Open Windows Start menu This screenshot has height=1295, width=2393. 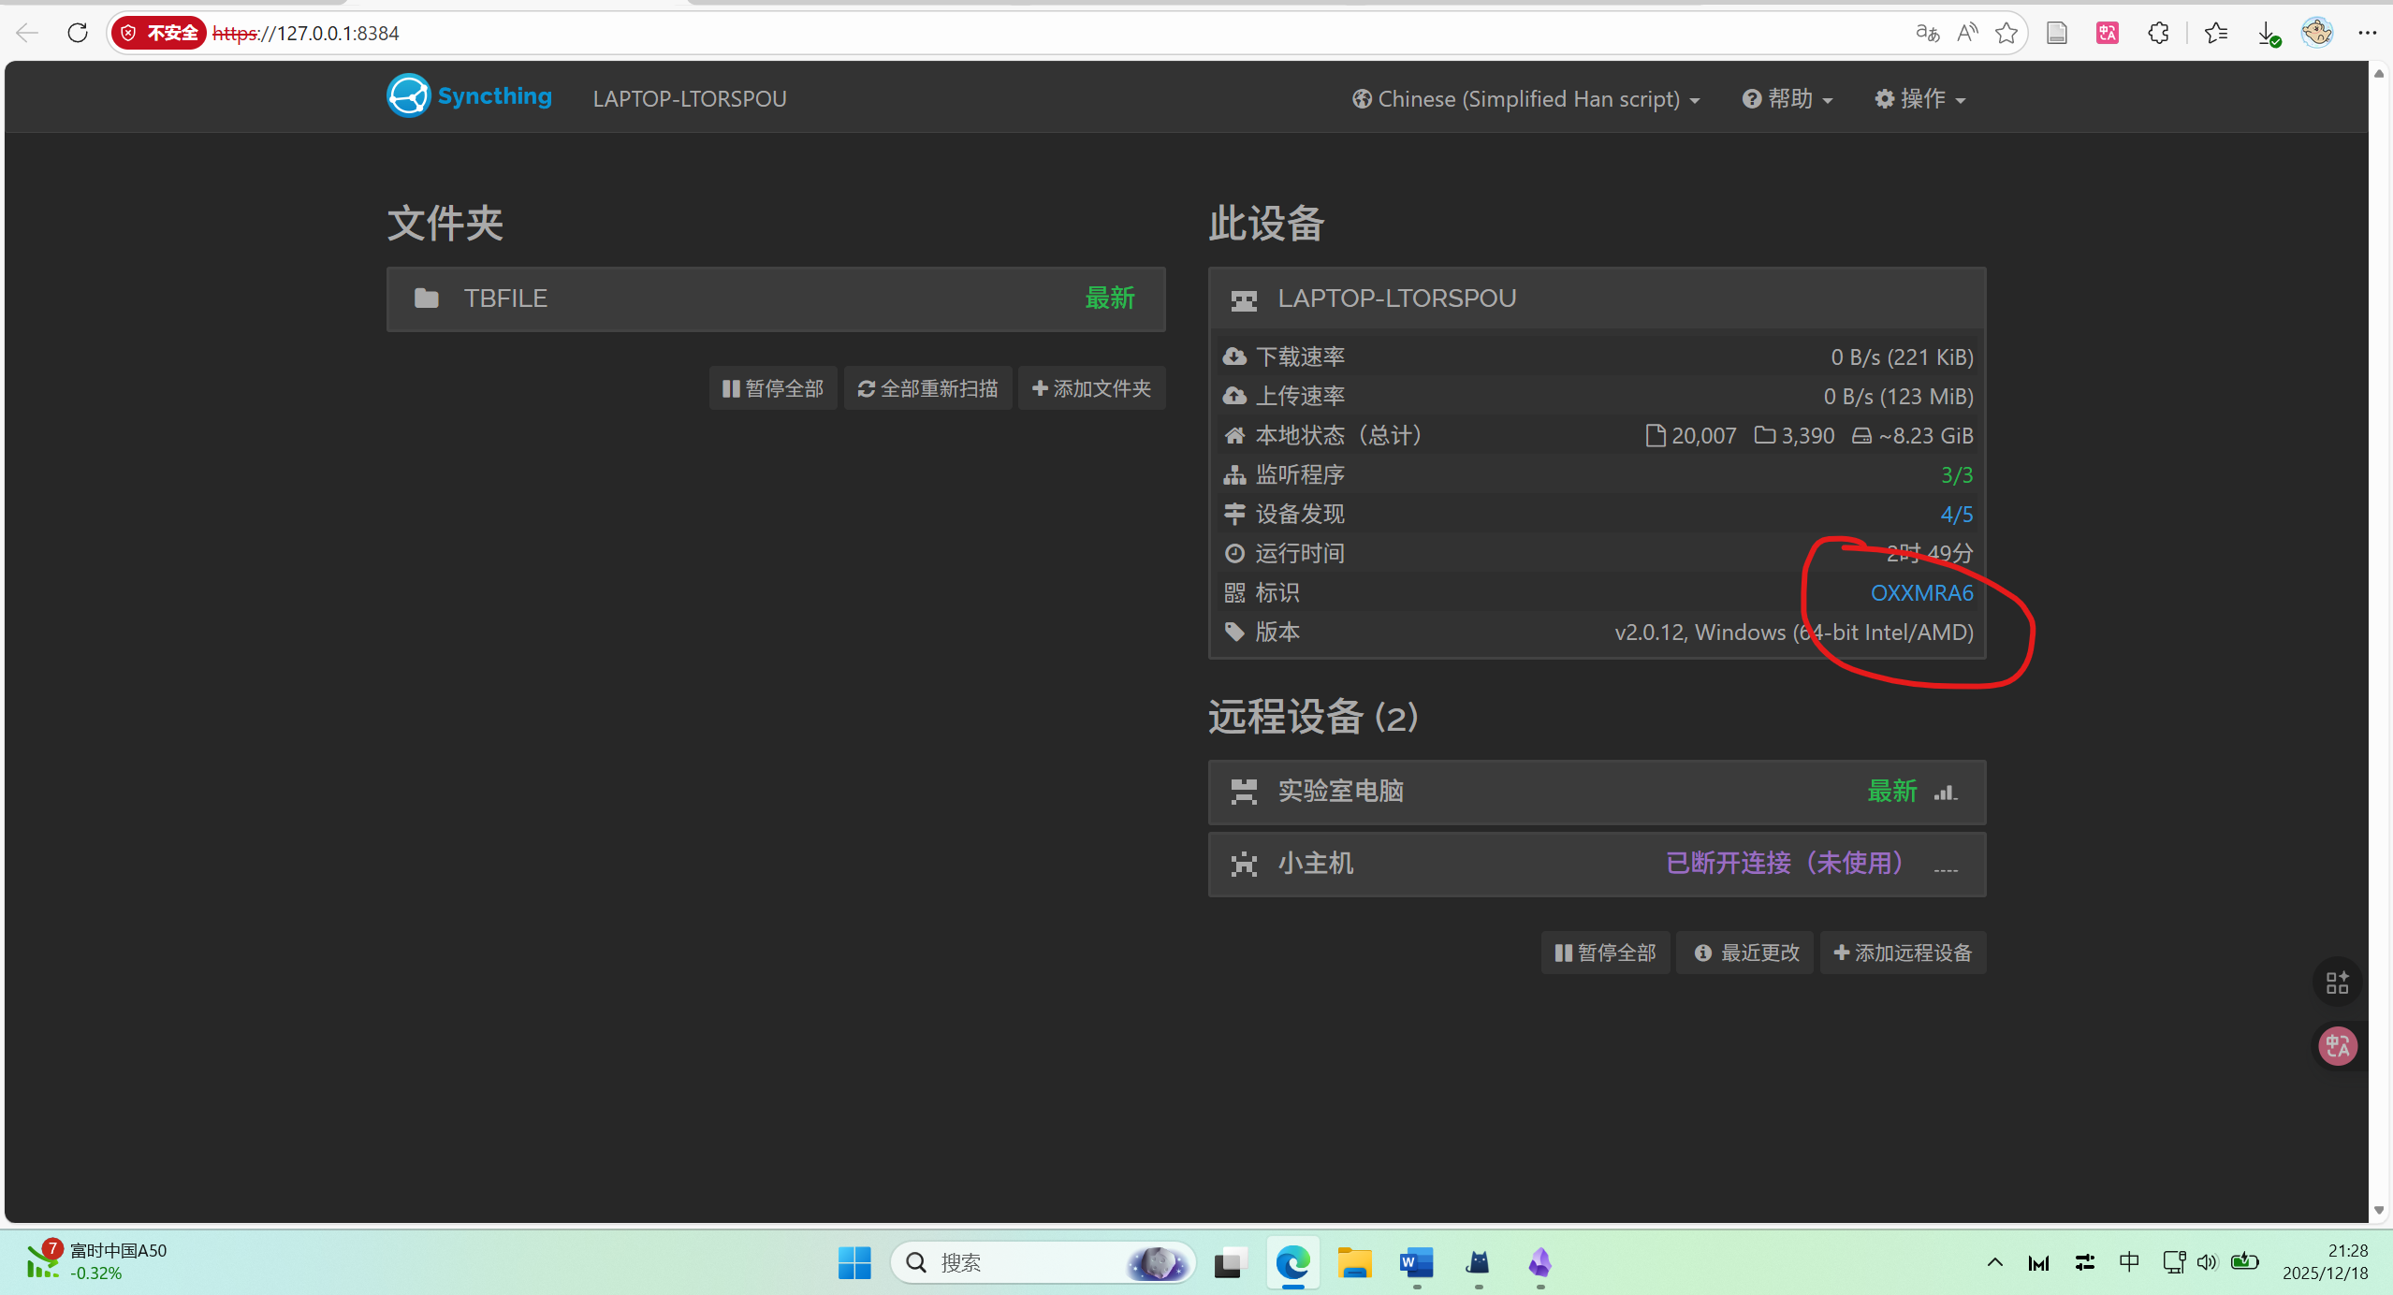(854, 1262)
